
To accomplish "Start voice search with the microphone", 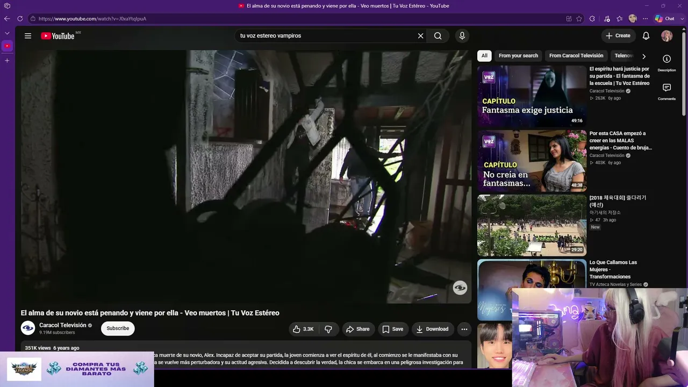I will tap(462, 36).
